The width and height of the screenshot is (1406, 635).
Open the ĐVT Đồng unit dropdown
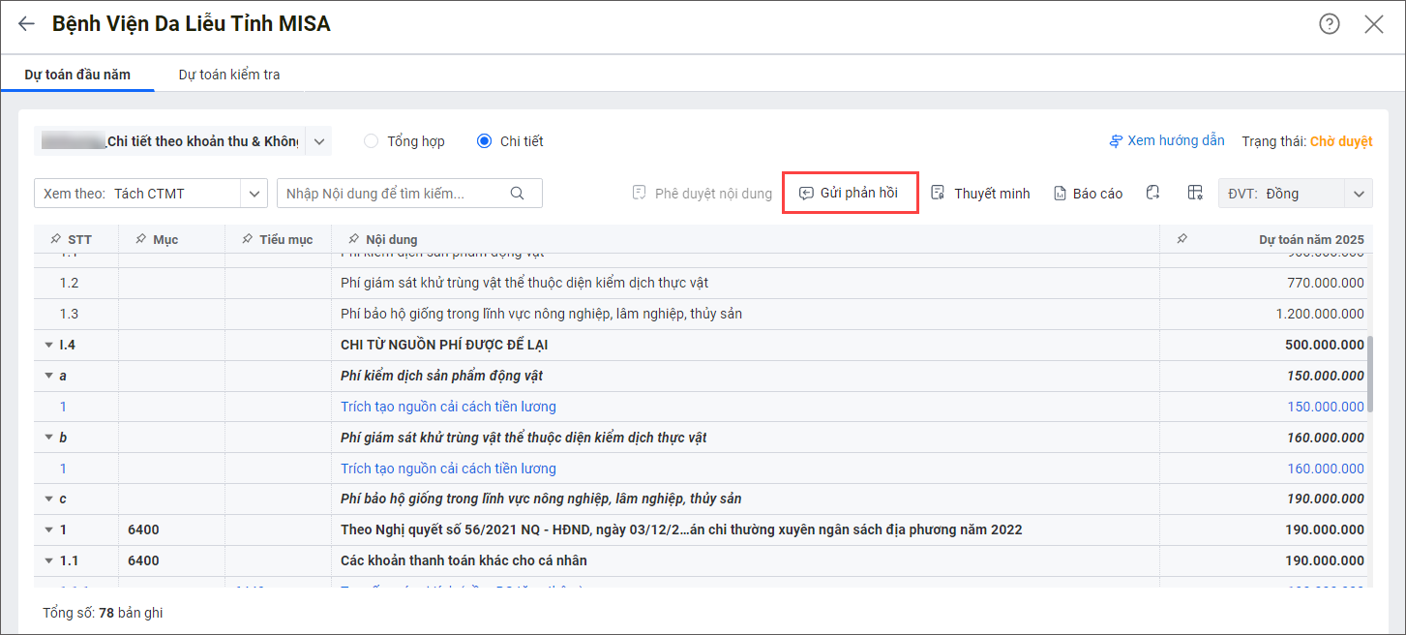click(x=1359, y=193)
